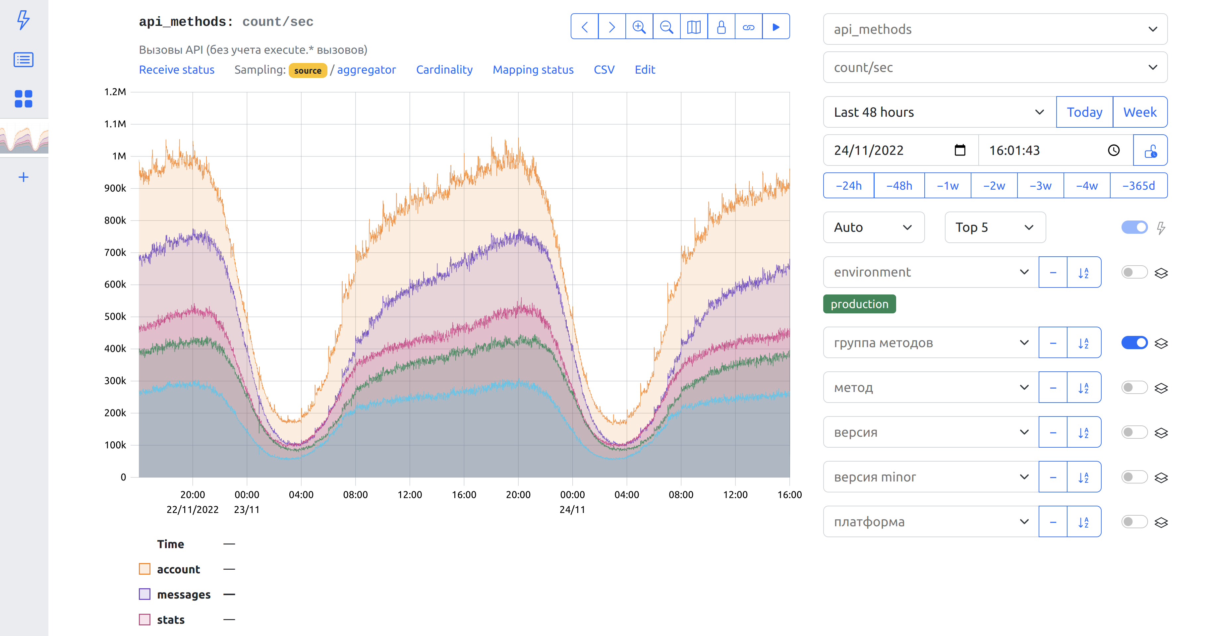Click the lock Y-axis icon

click(721, 27)
